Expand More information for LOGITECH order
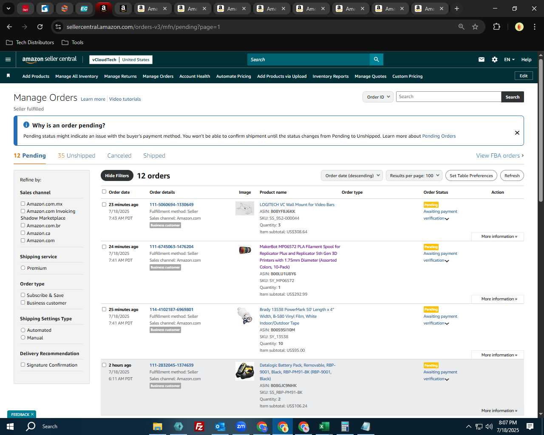 499,237
